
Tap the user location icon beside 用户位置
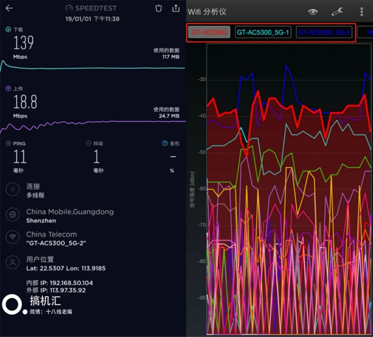pos(13,262)
